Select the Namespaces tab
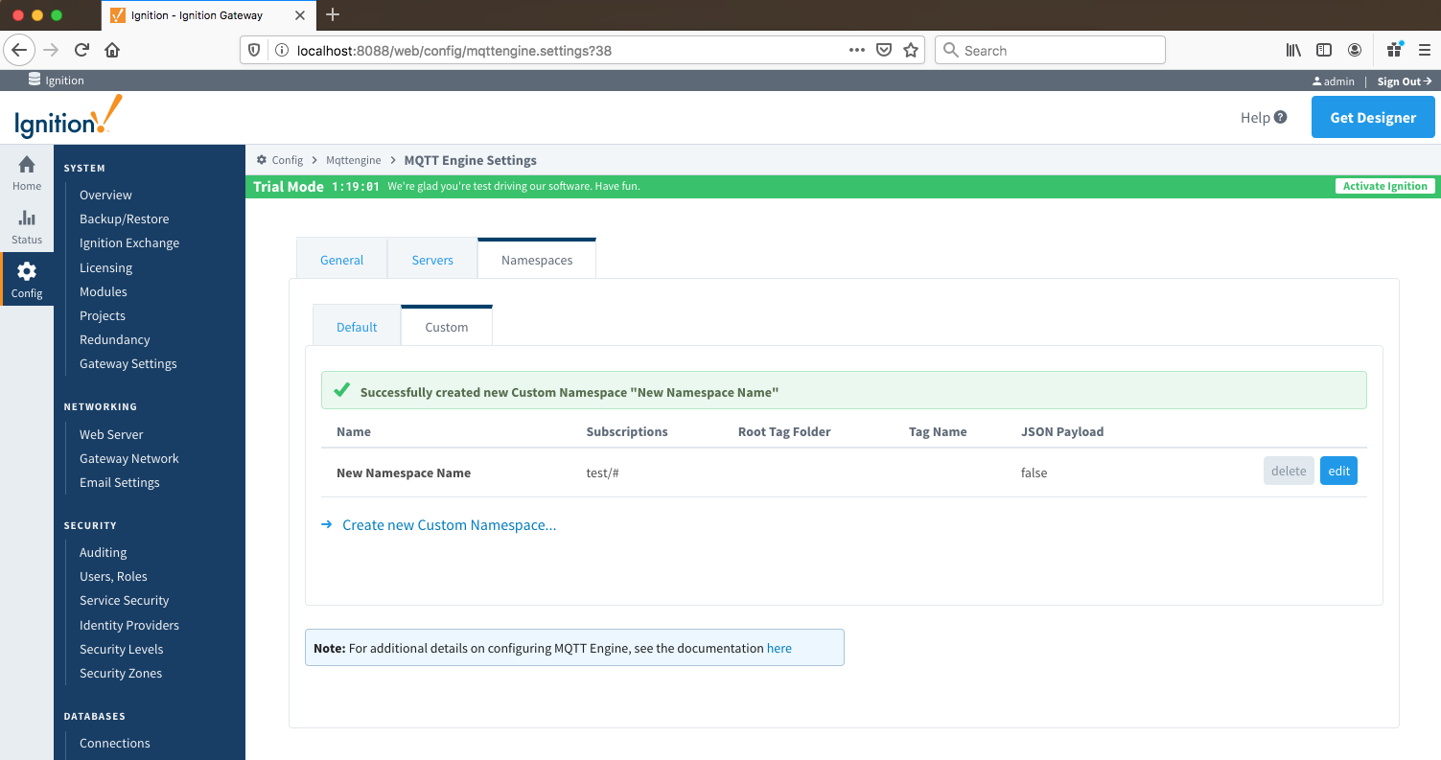The height and width of the screenshot is (760, 1441). [x=537, y=260]
